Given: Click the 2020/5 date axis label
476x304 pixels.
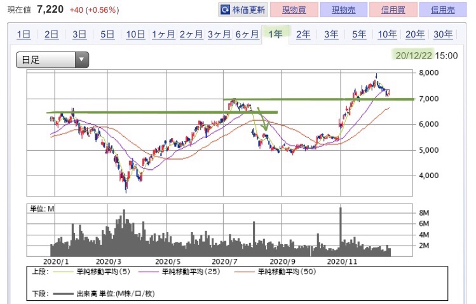Looking at the screenshot, I should click(168, 261).
